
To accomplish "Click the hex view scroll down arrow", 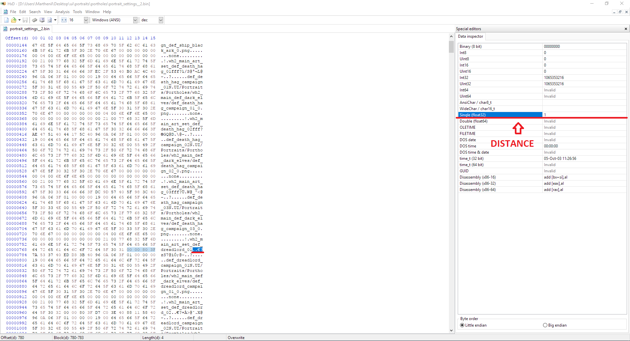I will 451,330.
